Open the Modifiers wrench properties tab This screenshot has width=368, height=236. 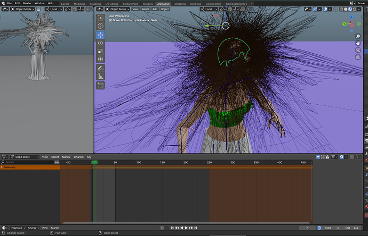click(x=366, y=175)
